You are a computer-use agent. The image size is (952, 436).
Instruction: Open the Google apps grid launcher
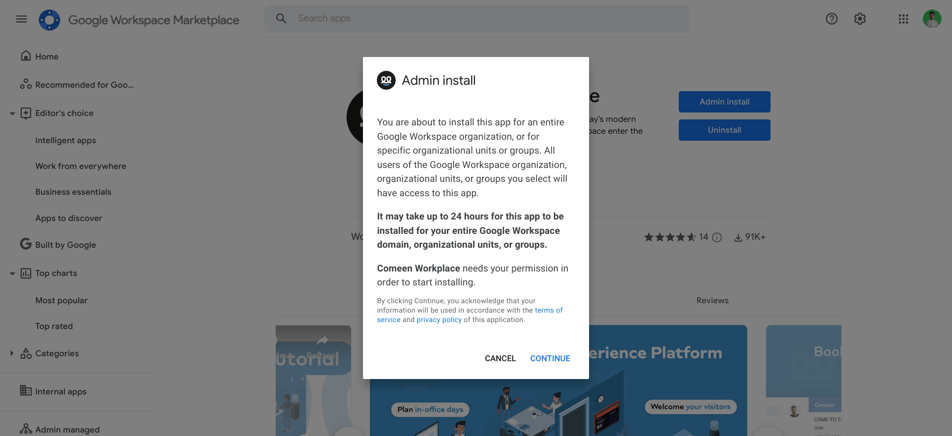[903, 19]
